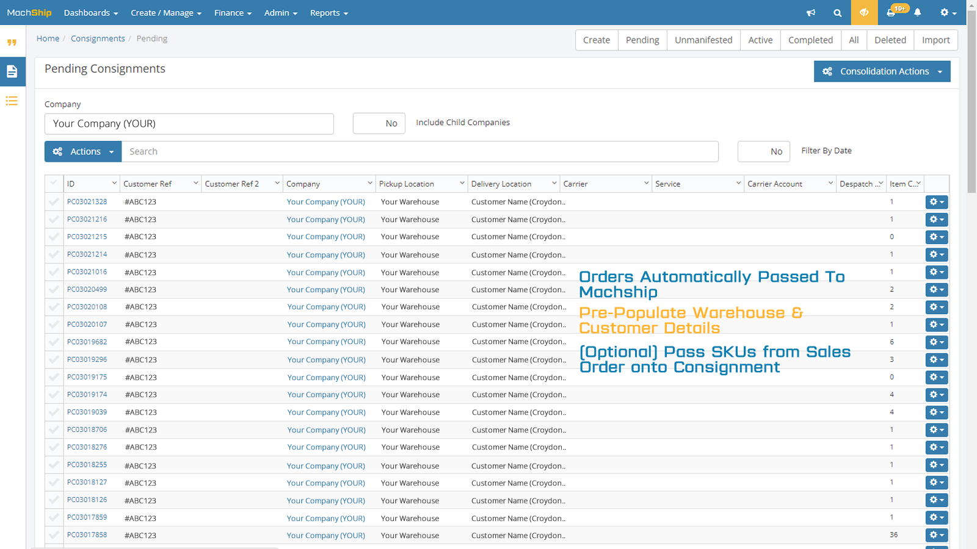Viewport: 977px width, 549px height.
Task: Open gear menu for row PC03019175
Action: tap(937, 377)
